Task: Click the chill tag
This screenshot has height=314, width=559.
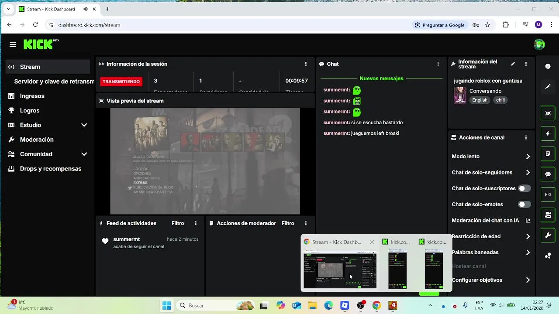Action: [x=500, y=100]
